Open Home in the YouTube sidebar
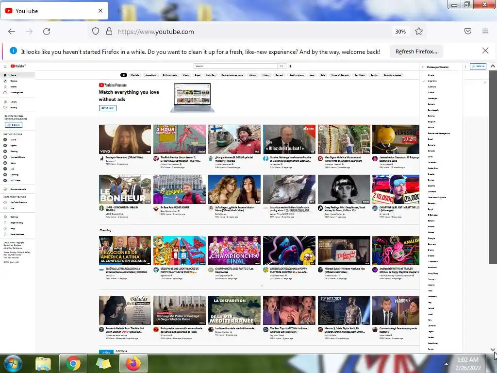The height and width of the screenshot is (373, 497). [17, 75]
